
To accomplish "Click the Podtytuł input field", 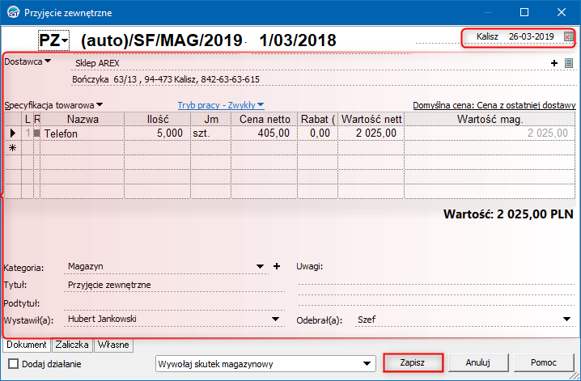I will [x=174, y=303].
